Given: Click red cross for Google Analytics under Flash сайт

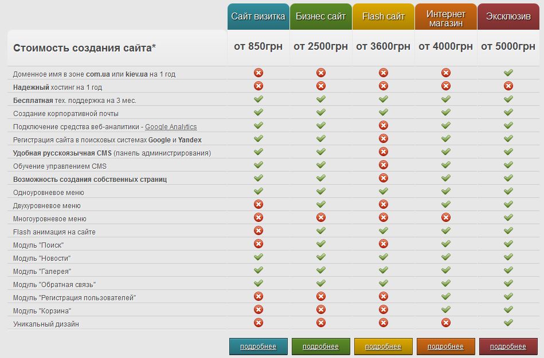Looking at the screenshot, I should click(x=383, y=125).
